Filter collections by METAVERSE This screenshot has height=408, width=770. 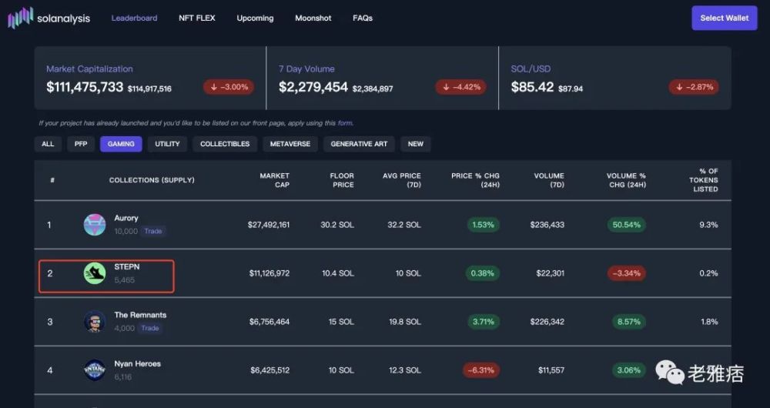[x=290, y=144]
